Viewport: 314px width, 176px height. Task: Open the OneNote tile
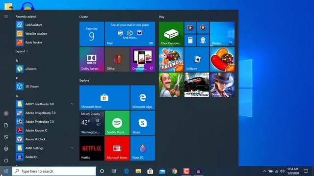point(143,60)
